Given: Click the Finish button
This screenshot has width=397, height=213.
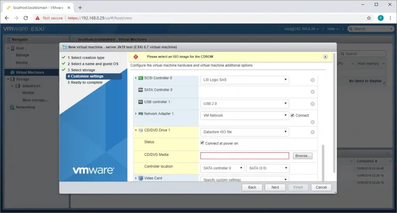Looking at the screenshot, I should click(x=298, y=187).
